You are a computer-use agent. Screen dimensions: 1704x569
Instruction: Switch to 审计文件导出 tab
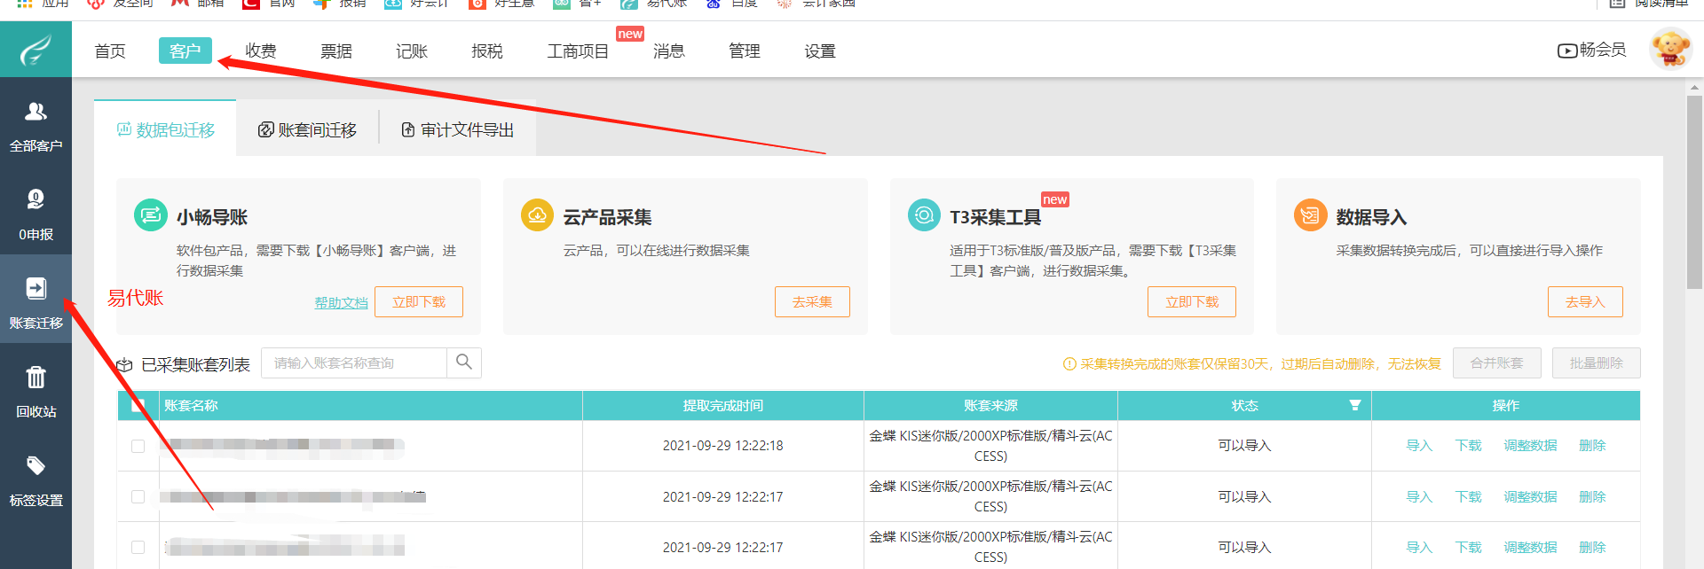click(x=457, y=129)
